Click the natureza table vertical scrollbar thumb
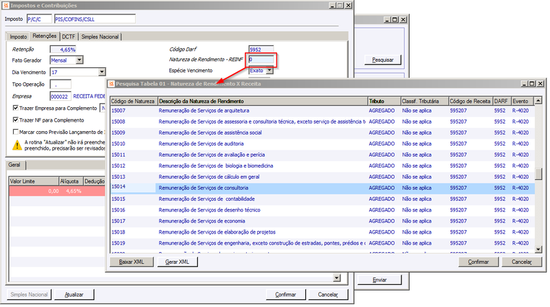Screen dimensions: 550x307 538,174
